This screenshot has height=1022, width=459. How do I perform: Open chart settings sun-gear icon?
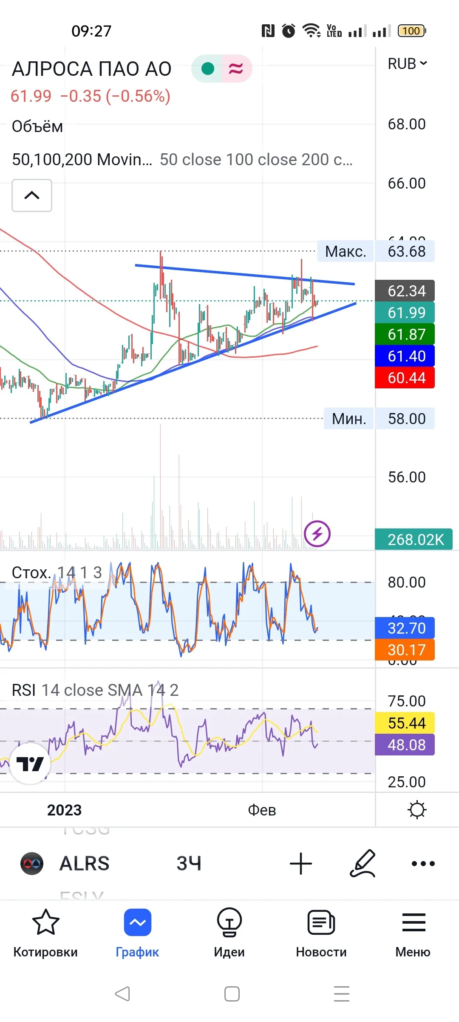(x=416, y=810)
